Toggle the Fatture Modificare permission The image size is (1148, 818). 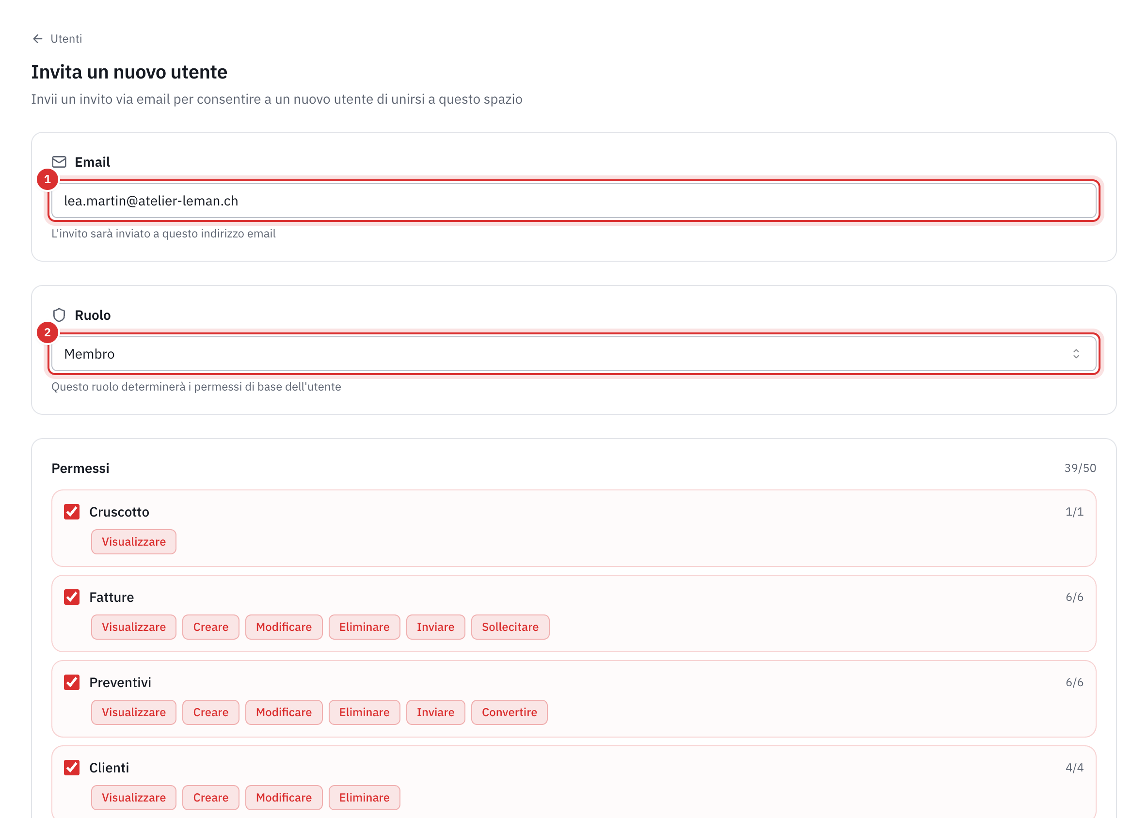[284, 627]
